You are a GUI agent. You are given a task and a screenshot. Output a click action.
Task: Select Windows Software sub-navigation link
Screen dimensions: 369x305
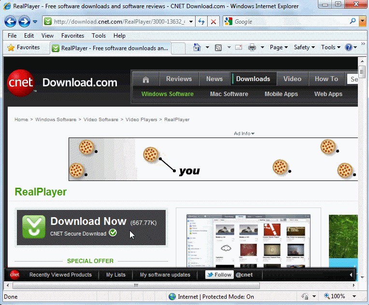pyautogui.click(x=167, y=94)
